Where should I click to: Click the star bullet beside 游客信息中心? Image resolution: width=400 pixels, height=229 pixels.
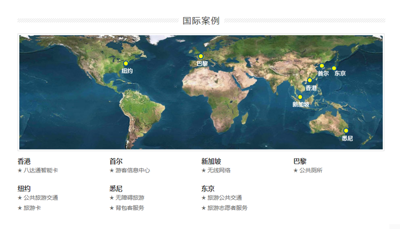click(x=111, y=170)
